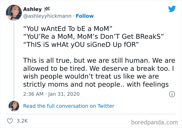This screenshot has height=128, width=182.
Task: Read the full conversation on Twitter
Action: click(69, 106)
